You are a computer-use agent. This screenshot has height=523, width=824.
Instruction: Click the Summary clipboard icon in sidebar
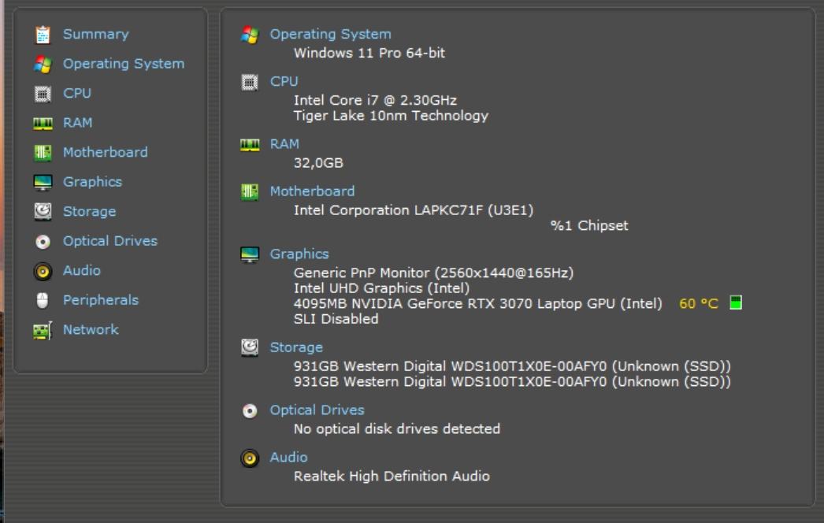coord(43,35)
